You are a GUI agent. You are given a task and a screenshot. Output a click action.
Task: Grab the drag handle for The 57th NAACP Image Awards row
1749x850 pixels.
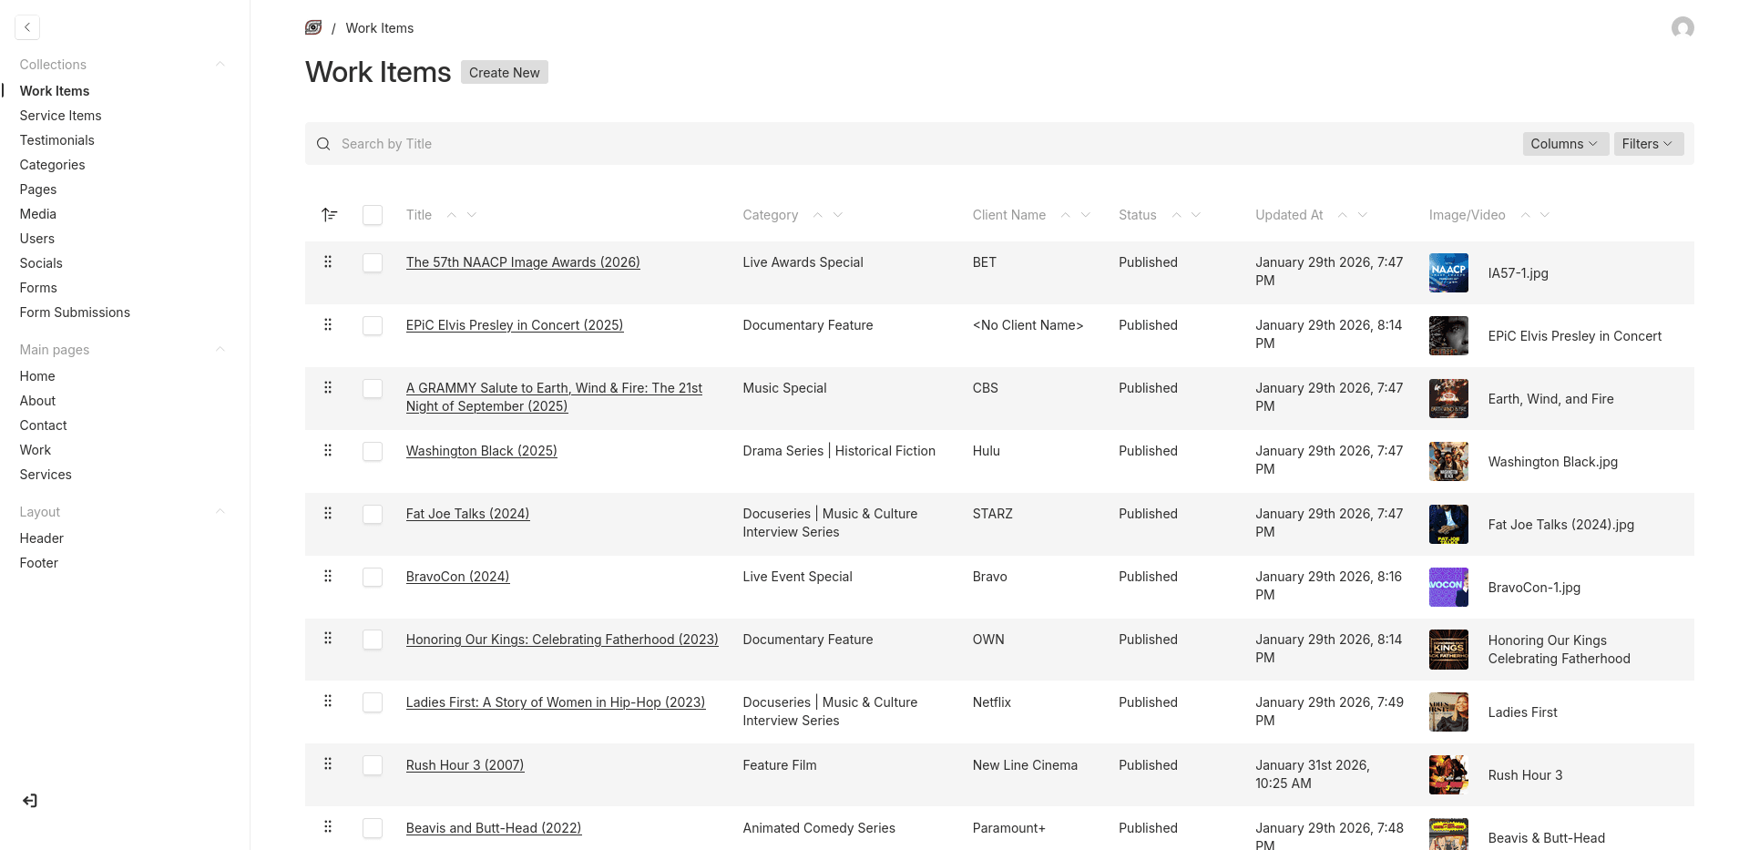328,261
